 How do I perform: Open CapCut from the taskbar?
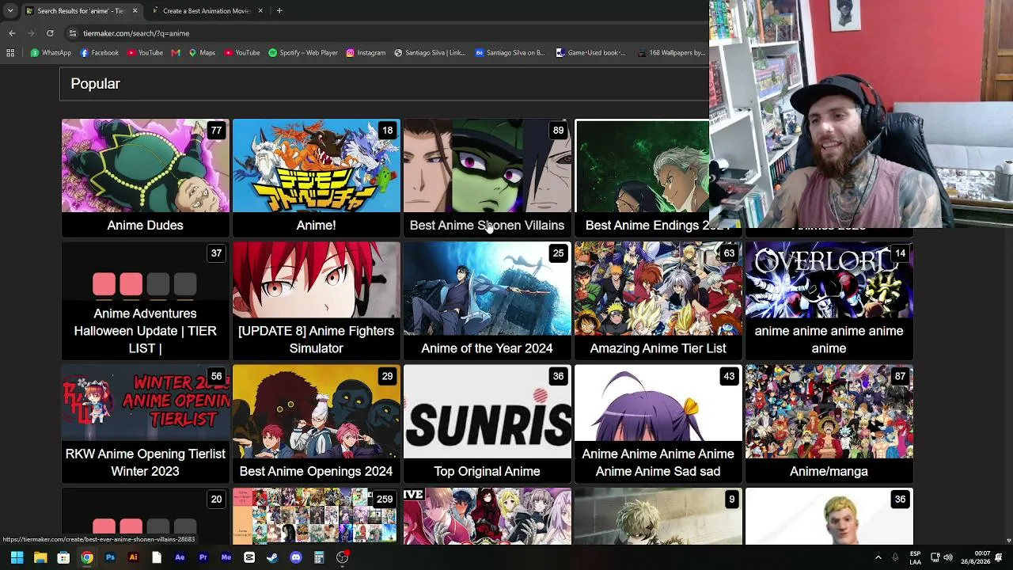(x=249, y=557)
